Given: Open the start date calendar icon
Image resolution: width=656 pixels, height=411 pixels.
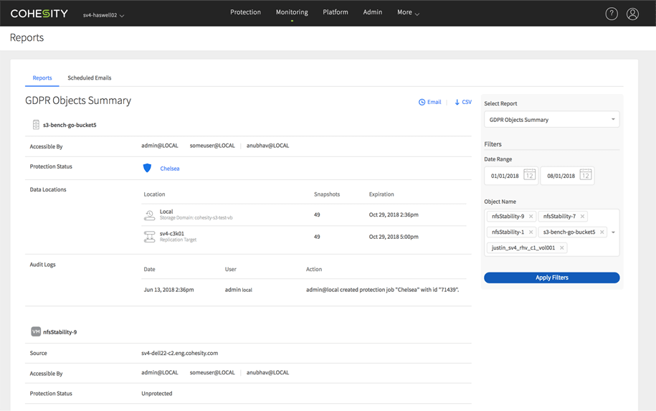Looking at the screenshot, I should point(530,175).
